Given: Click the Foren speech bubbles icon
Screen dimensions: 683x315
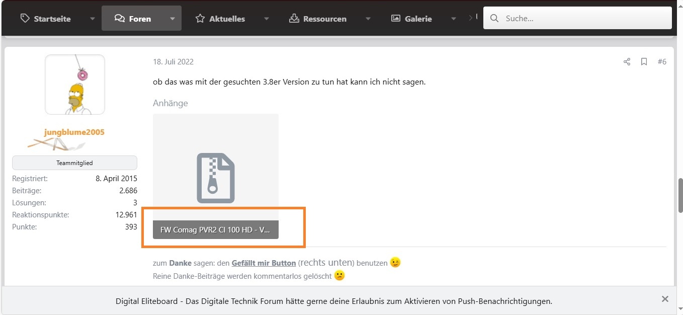Looking at the screenshot, I should click(x=119, y=18).
